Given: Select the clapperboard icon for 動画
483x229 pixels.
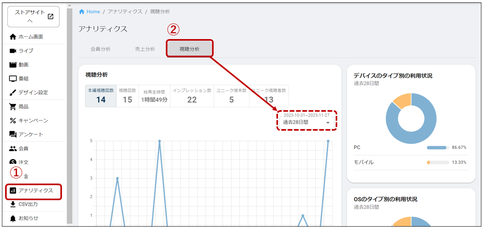Looking at the screenshot, I should [13, 65].
